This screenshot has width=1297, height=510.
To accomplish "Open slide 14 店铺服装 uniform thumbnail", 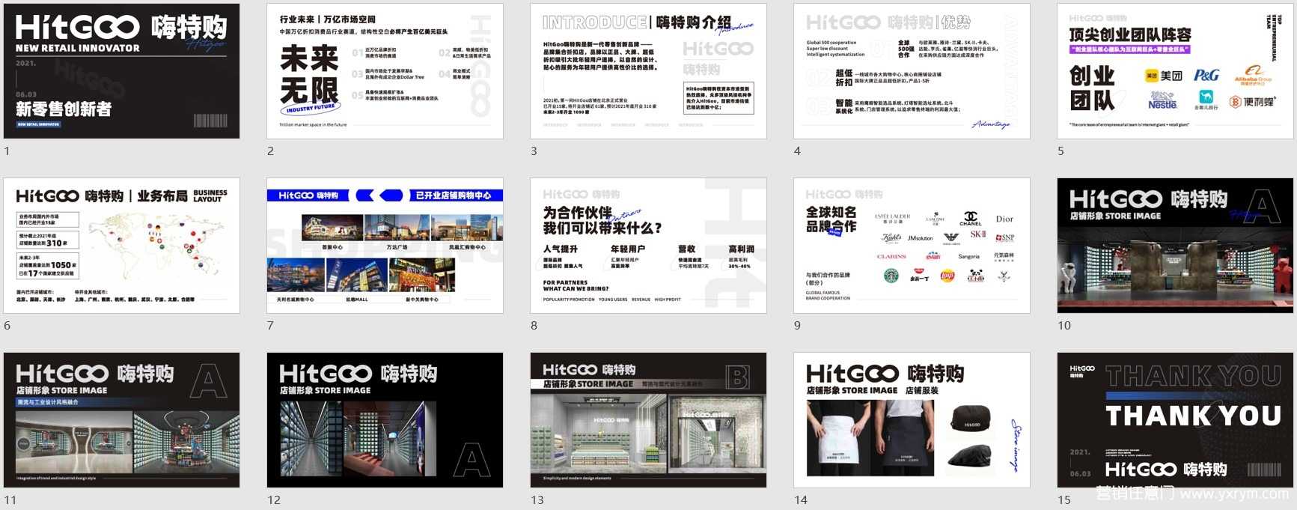I will coord(912,420).
